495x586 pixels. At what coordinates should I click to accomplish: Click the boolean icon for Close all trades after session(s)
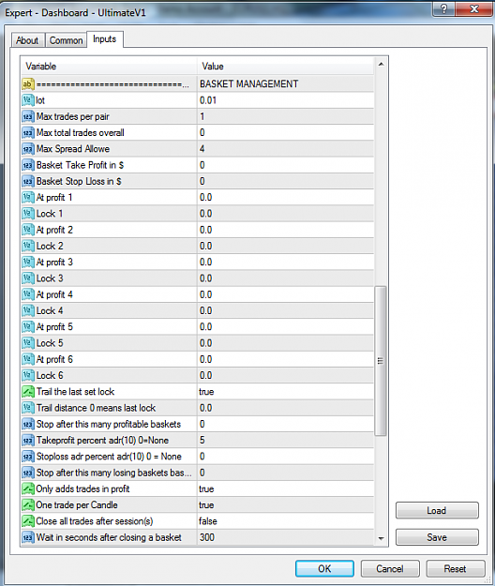click(28, 521)
